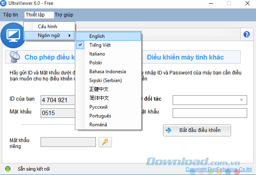Click the Cho phép điều khiển heading
Image resolution: width=256 pixels, height=175 pixels.
tap(50, 57)
